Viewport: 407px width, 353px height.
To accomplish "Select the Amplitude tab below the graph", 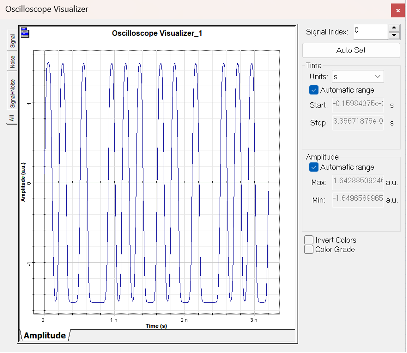I will pyautogui.click(x=45, y=335).
